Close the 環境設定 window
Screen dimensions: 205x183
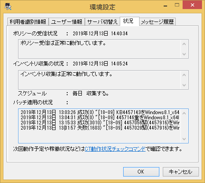193,5
